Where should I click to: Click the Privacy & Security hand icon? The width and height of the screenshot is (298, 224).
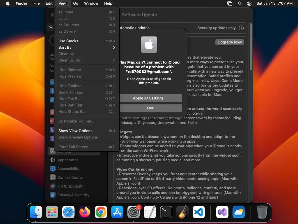pos(53,195)
